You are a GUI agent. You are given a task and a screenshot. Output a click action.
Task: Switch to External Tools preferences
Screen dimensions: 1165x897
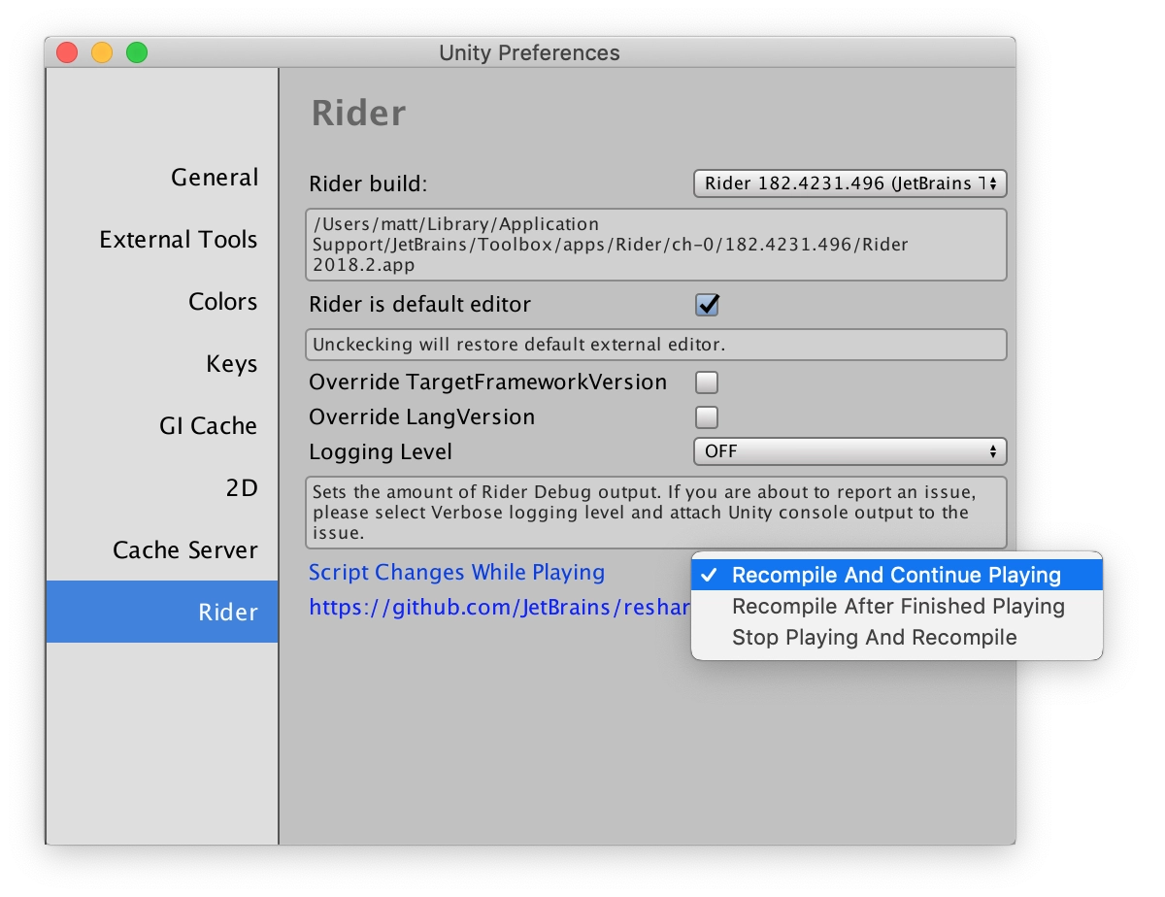(162, 240)
